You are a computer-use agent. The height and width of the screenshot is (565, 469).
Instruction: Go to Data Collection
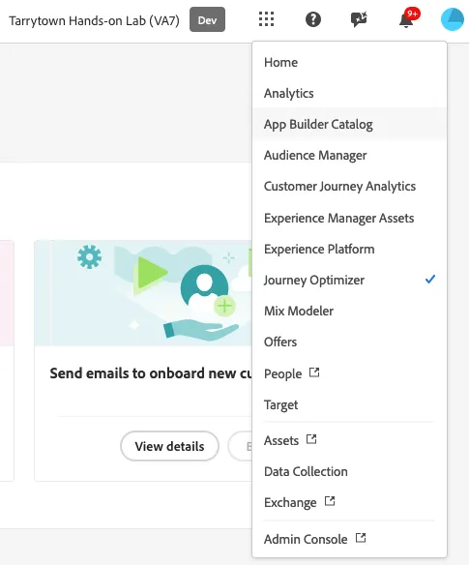349,471
